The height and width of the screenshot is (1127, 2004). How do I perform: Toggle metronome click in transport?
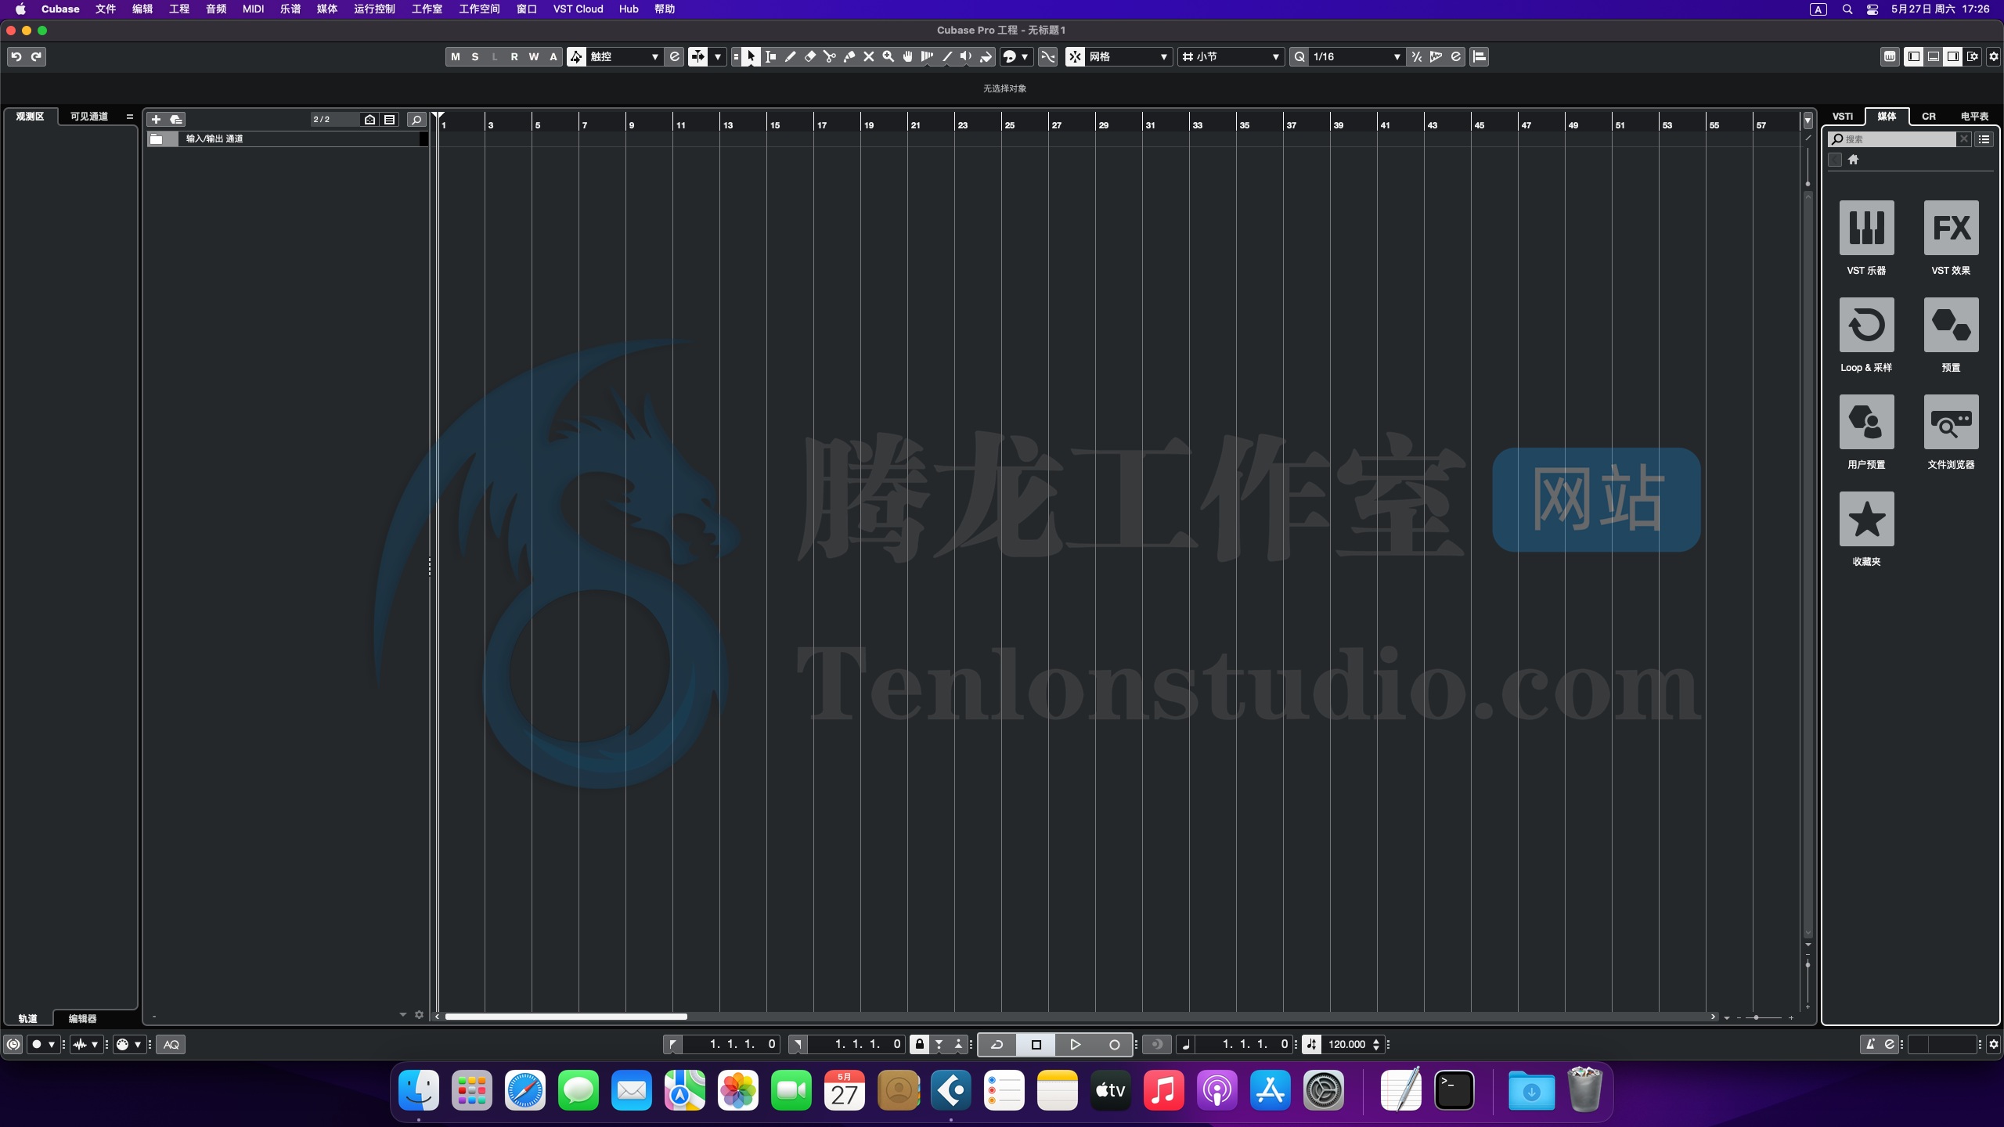[x=1870, y=1044]
